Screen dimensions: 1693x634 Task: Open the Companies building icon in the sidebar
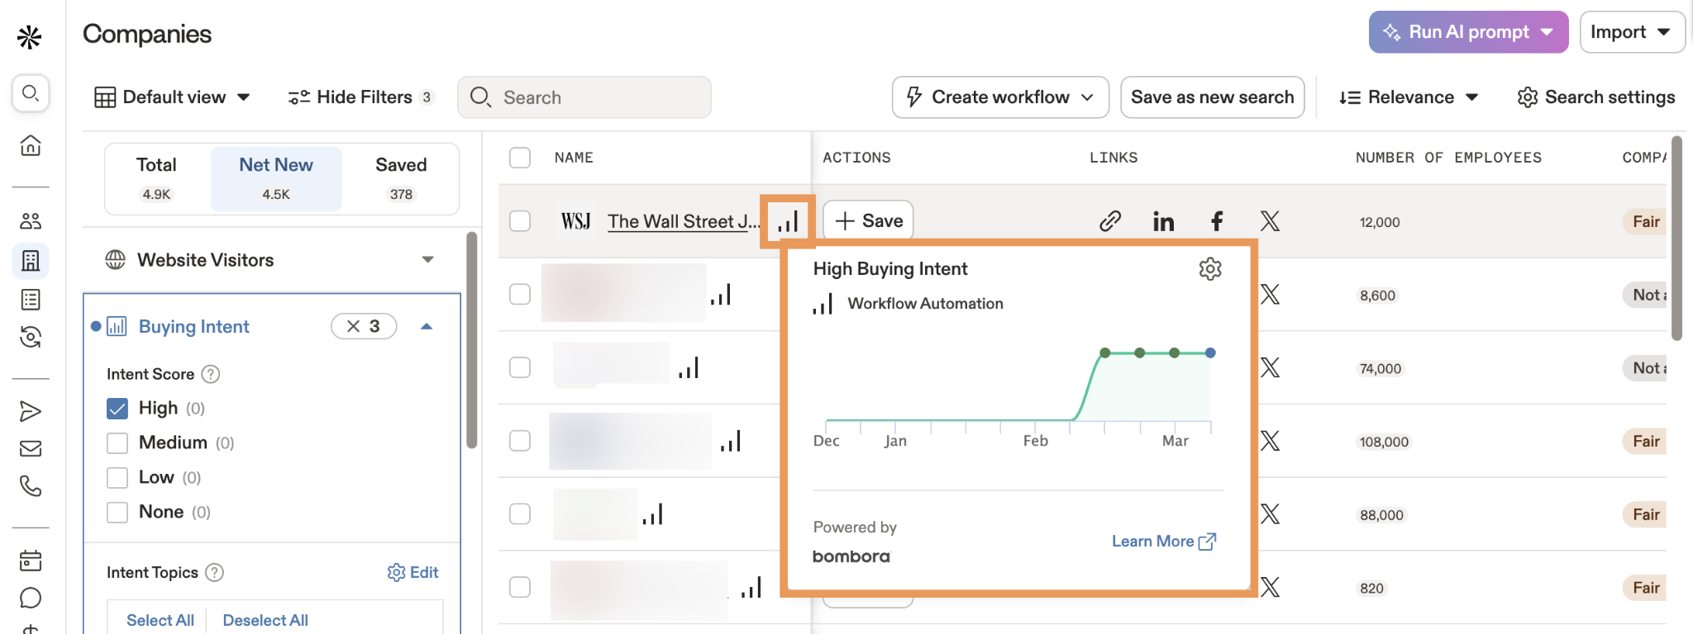[31, 261]
